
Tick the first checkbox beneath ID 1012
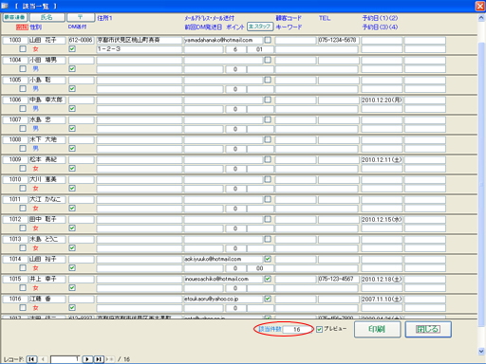click(x=23, y=227)
